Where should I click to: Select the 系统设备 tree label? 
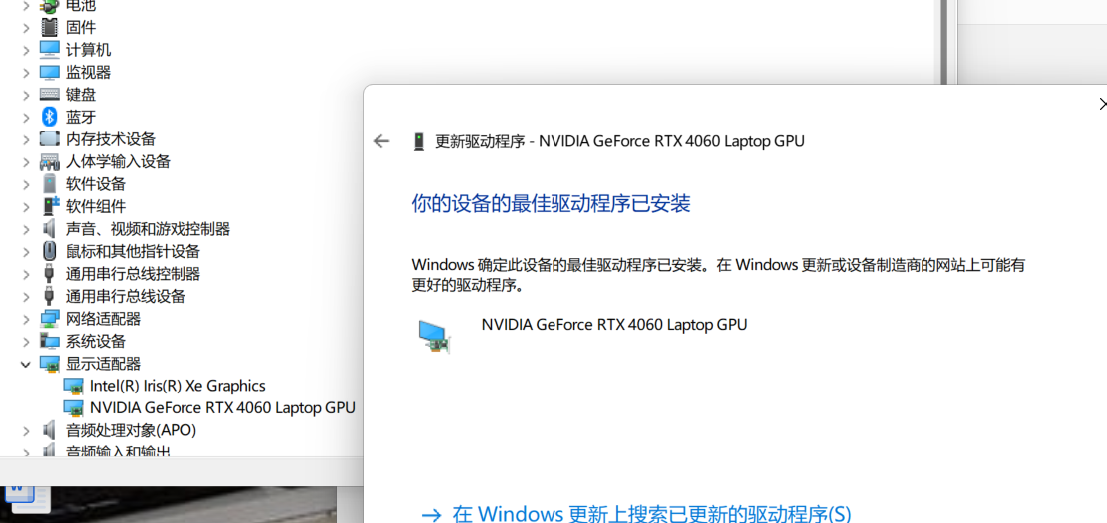(96, 341)
